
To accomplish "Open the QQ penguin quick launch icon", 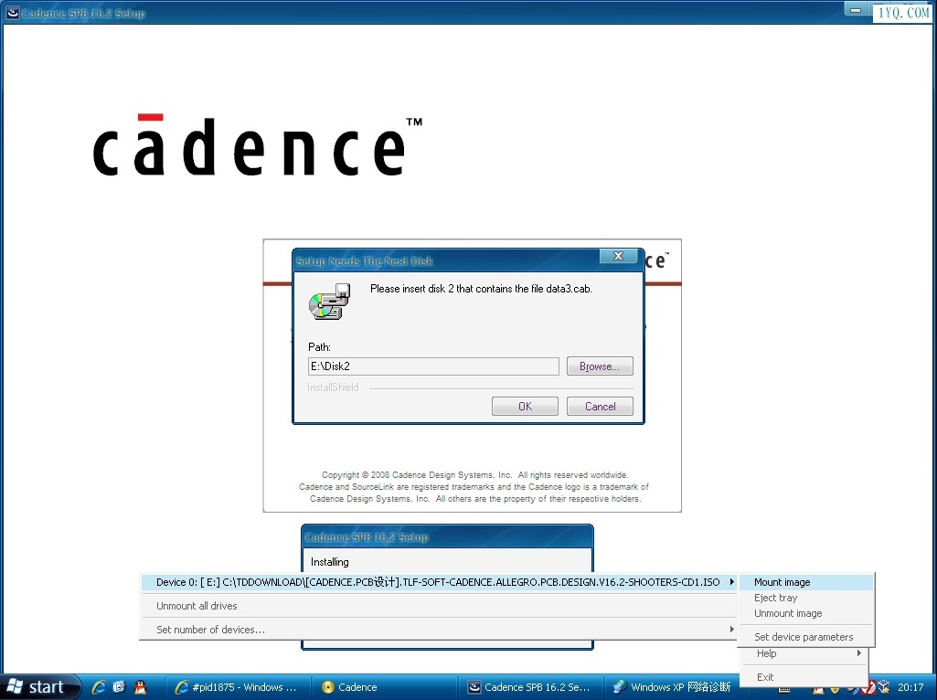I will [140, 687].
